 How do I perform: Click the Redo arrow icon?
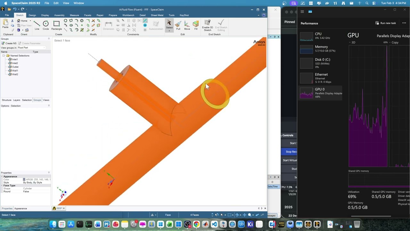tap(22, 9)
